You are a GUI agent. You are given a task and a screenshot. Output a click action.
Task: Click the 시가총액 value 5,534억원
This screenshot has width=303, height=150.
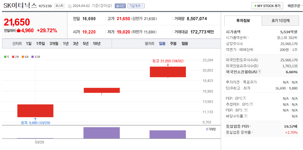click(x=289, y=32)
